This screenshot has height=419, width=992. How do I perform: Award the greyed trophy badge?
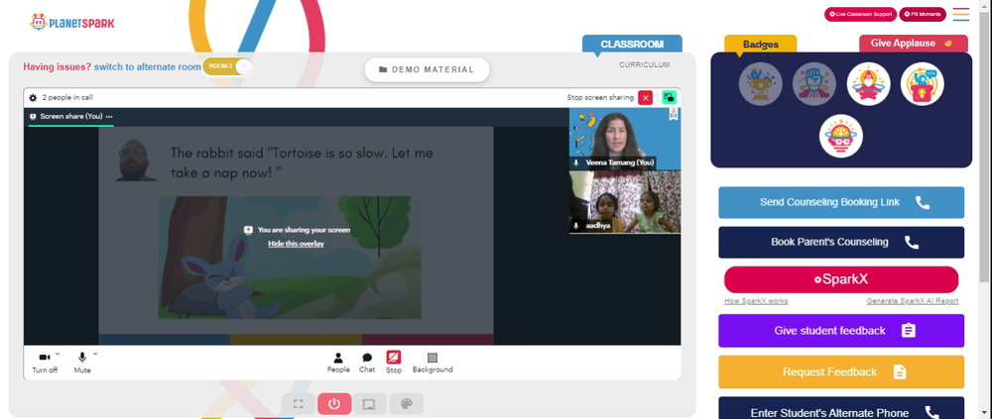click(761, 84)
